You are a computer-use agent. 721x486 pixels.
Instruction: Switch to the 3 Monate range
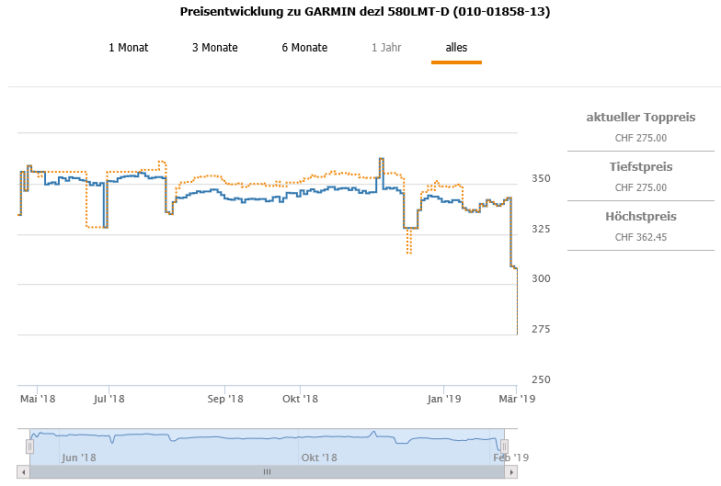(214, 48)
